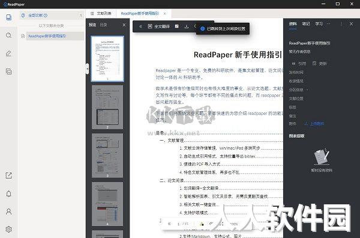Screen dimensions: 360x238
Task: Click the horizontal ellipsis after the 学习 tab
Action: coord(329,23)
